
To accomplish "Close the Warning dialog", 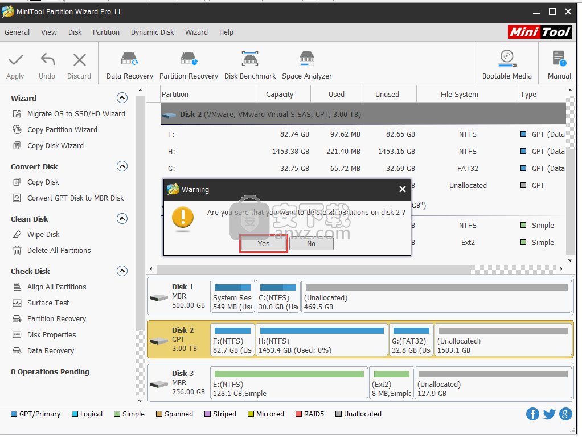I will click(403, 189).
